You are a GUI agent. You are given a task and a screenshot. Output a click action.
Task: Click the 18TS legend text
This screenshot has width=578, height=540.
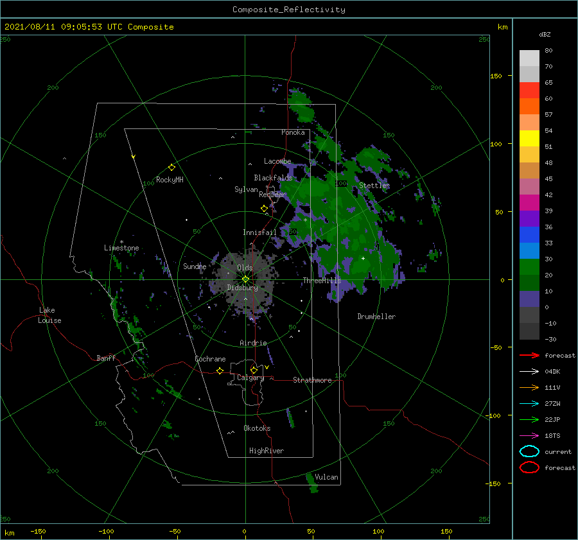pos(552,436)
